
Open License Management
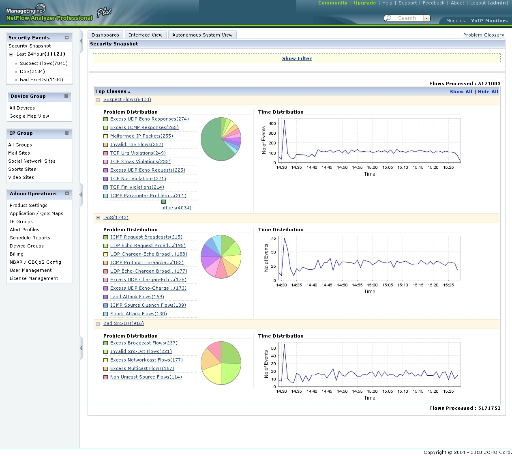(34, 278)
